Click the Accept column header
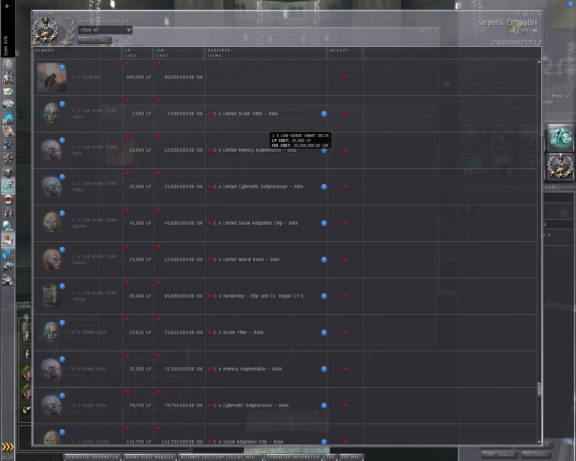Image resolution: width=576 pixels, height=461 pixels. tap(345, 53)
